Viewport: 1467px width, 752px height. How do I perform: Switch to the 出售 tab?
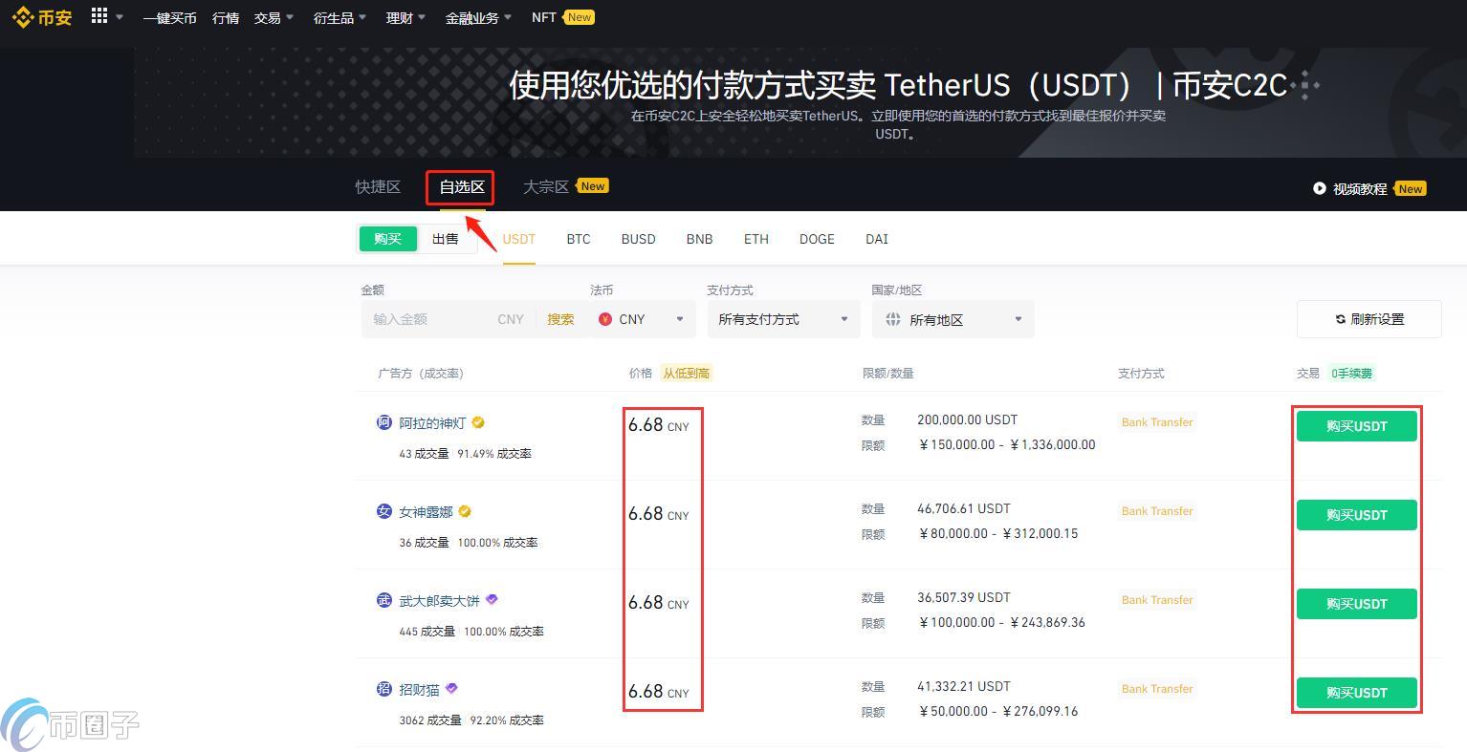pyautogui.click(x=444, y=238)
